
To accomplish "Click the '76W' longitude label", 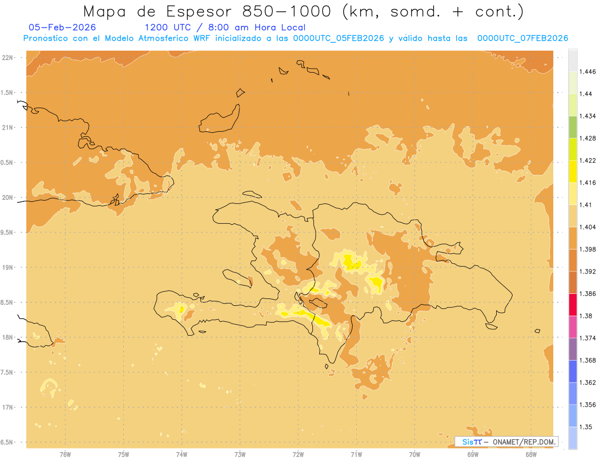I will pos(65,455).
